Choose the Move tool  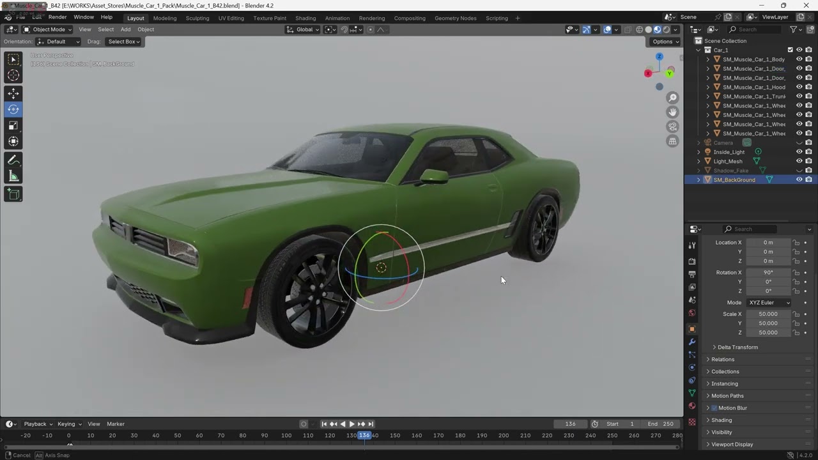(13, 93)
